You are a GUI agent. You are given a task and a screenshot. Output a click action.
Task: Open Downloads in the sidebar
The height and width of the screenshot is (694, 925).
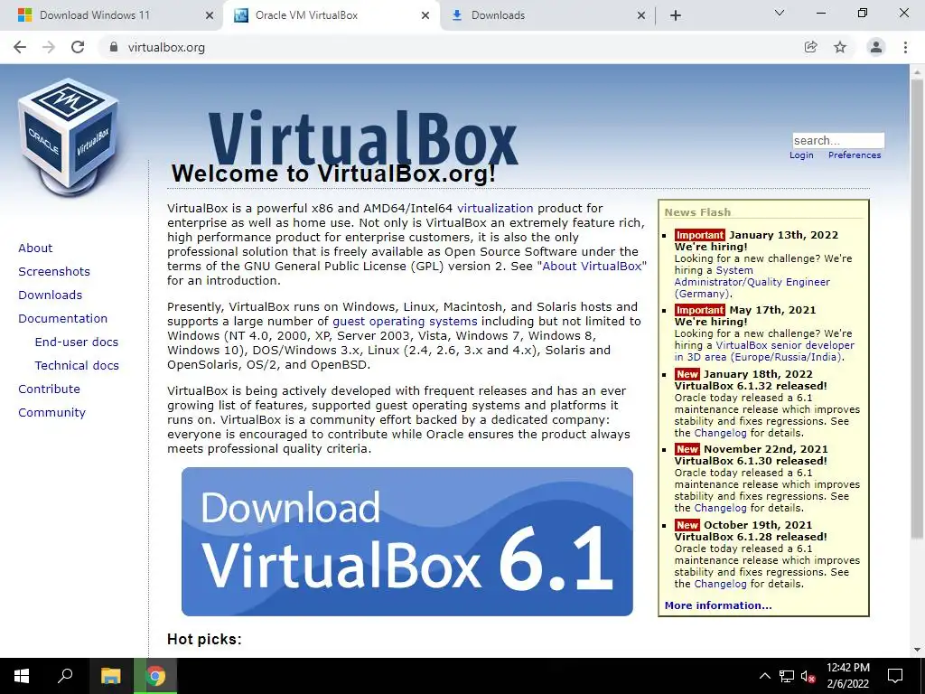coord(51,295)
